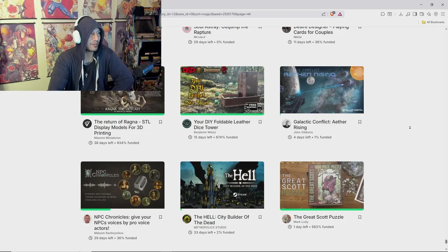The image size is (448, 252).
Task: Click DIY Leather Dice Tower project image
Action: [222, 90]
